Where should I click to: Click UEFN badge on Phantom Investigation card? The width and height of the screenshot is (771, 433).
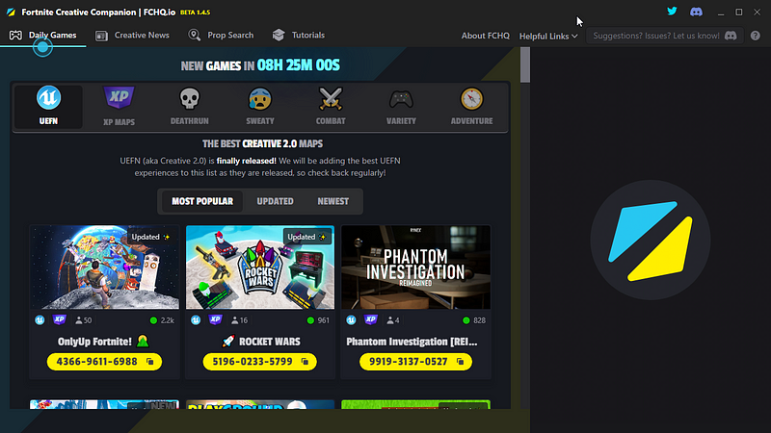coord(351,320)
